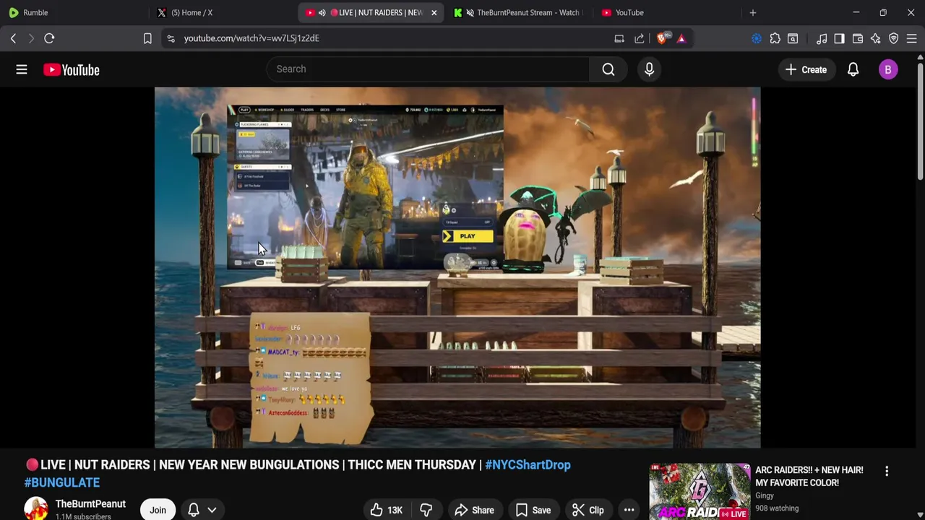
Task: Switch to the Home / X tab
Action: pyautogui.click(x=224, y=12)
